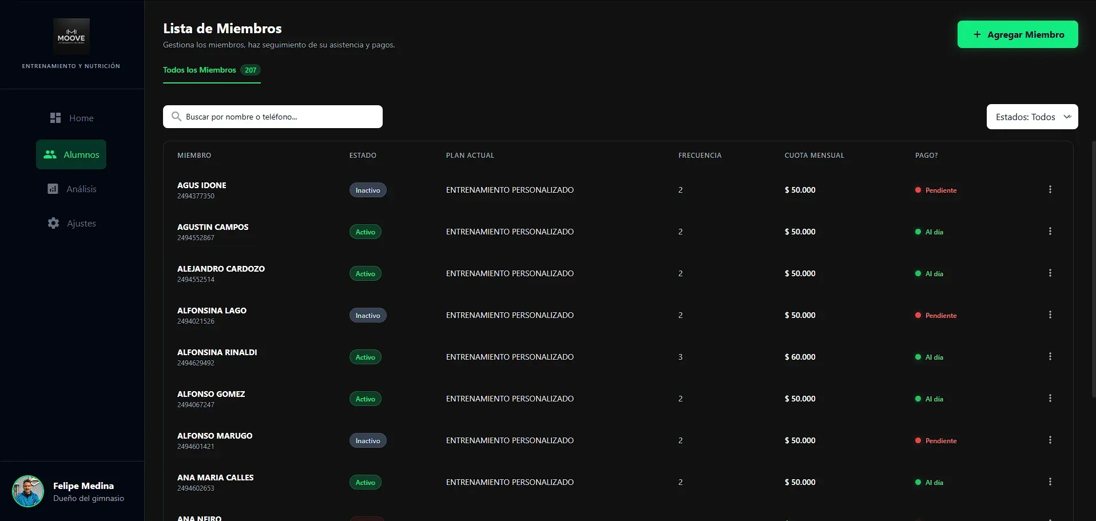The height and width of the screenshot is (521, 1096).
Task: Open options menu for ALFONSINA RINALDI
Action: 1050,356
